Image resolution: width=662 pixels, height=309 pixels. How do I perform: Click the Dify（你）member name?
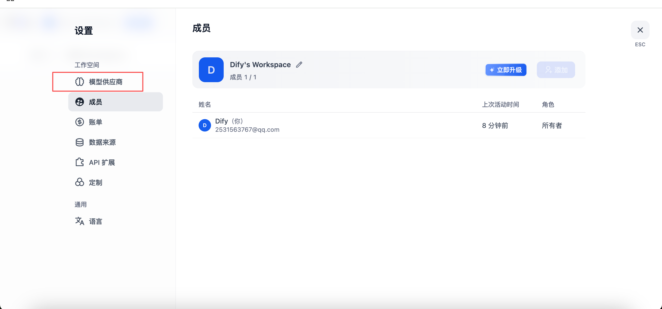click(x=229, y=121)
